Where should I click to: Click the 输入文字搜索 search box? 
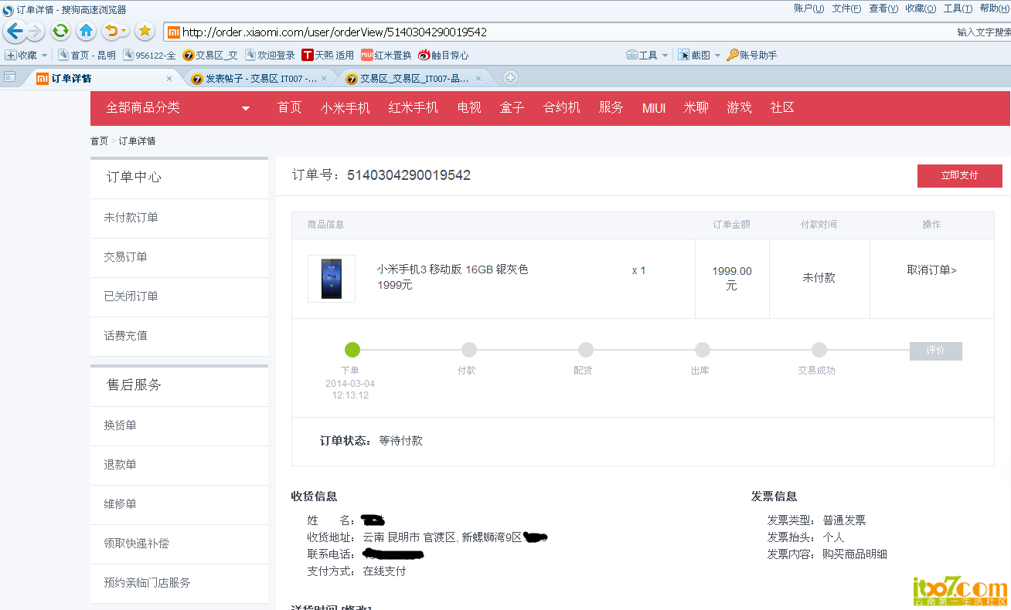(983, 32)
